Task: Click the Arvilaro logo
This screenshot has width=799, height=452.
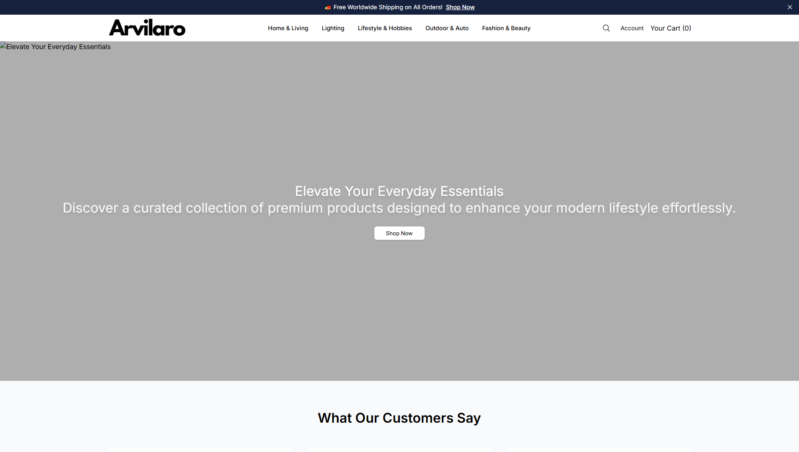Action: pyautogui.click(x=147, y=28)
